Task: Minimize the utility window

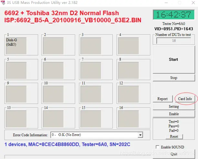Action: (x=166, y=3)
